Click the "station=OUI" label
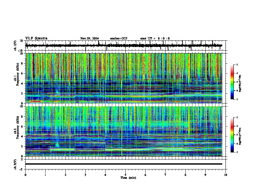254x196 pixels. (x=119, y=38)
